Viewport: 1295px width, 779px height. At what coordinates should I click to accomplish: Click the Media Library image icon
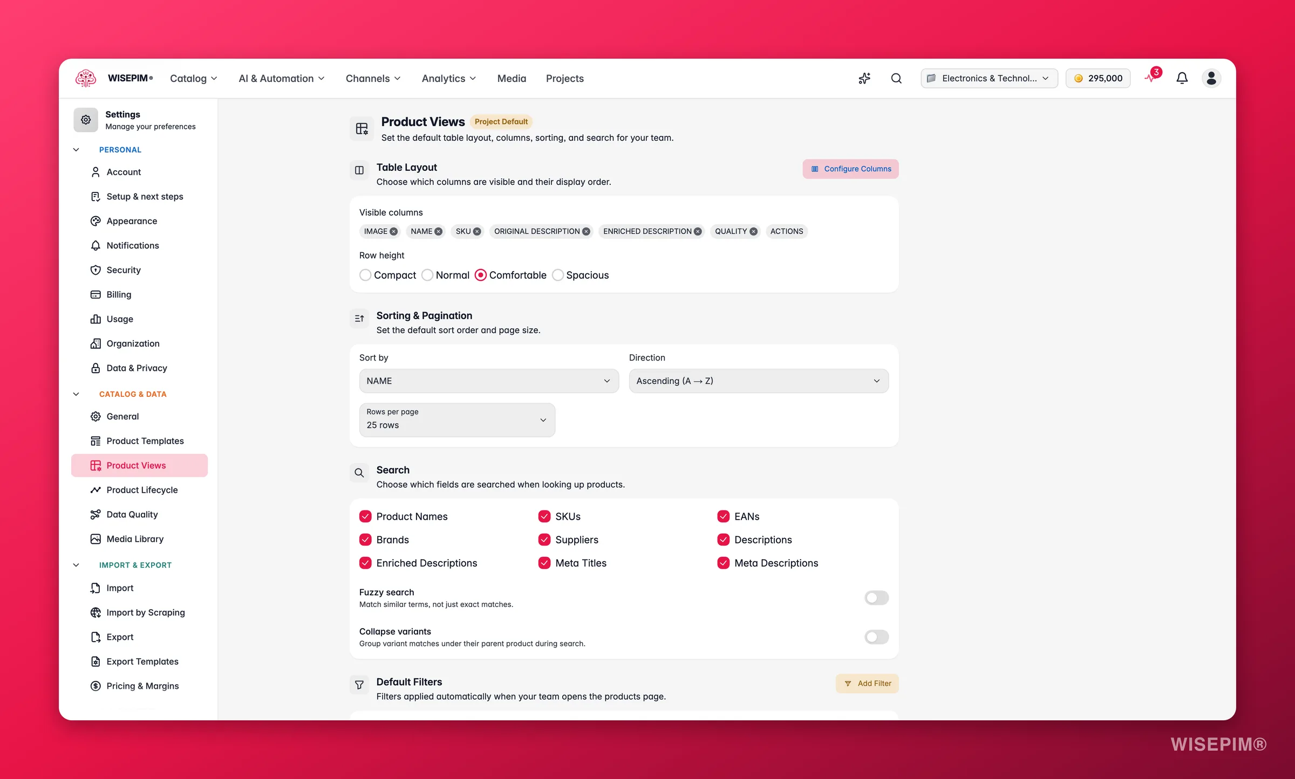tap(96, 539)
